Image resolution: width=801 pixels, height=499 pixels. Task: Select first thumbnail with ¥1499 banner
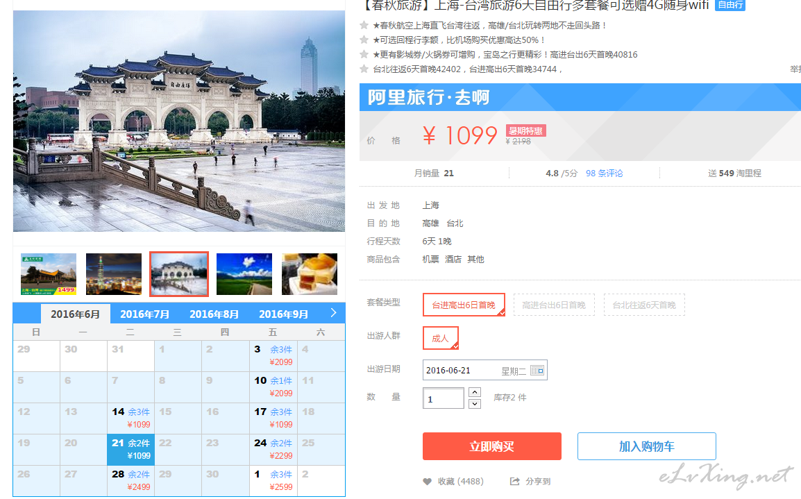49,274
